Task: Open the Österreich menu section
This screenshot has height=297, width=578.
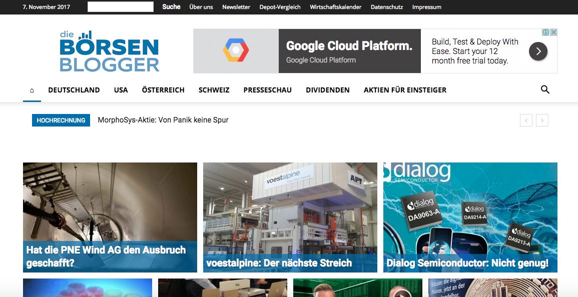Action: click(163, 90)
